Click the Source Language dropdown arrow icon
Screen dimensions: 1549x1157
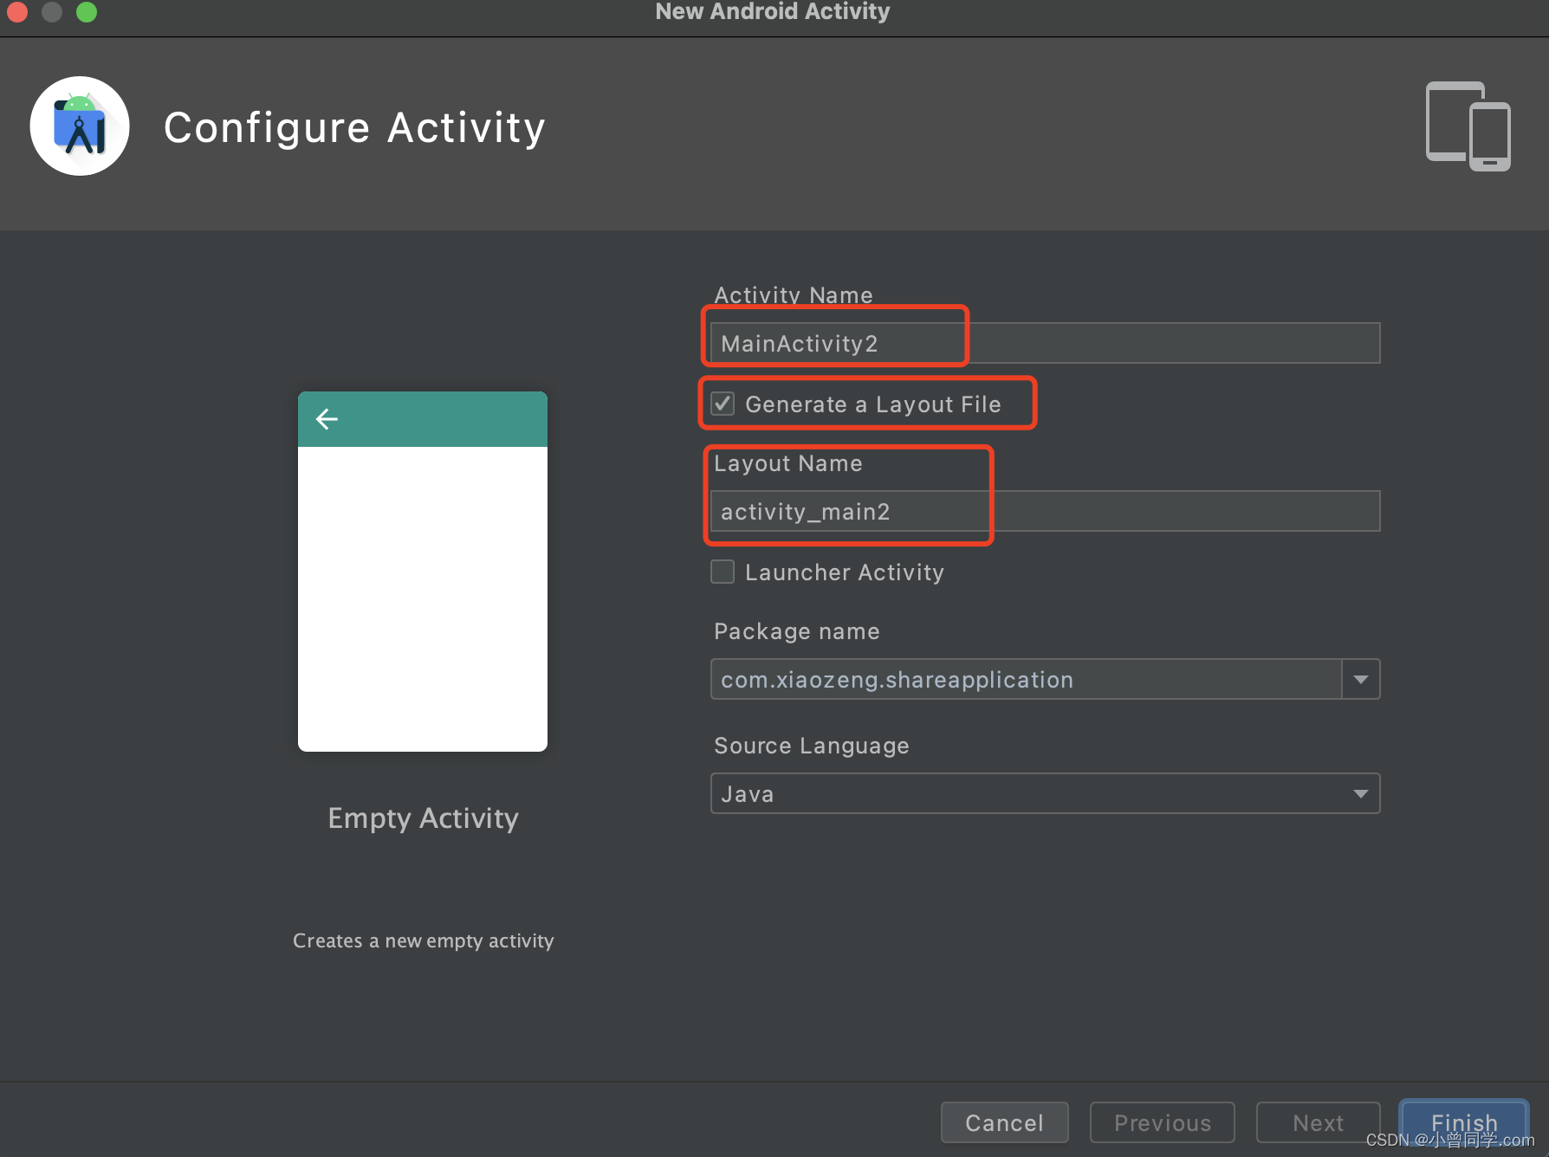click(x=1360, y=793)
